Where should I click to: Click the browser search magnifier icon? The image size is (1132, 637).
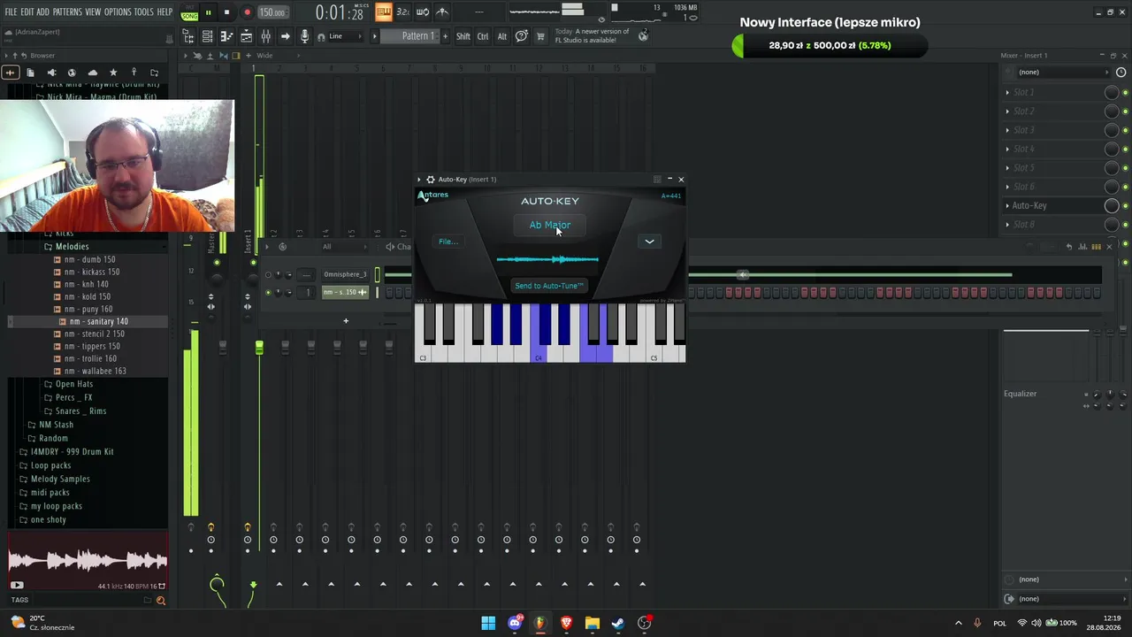[x=160, y=601]
